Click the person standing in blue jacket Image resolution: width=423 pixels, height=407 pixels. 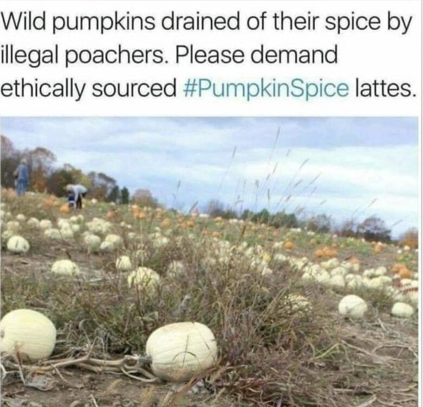22,176
